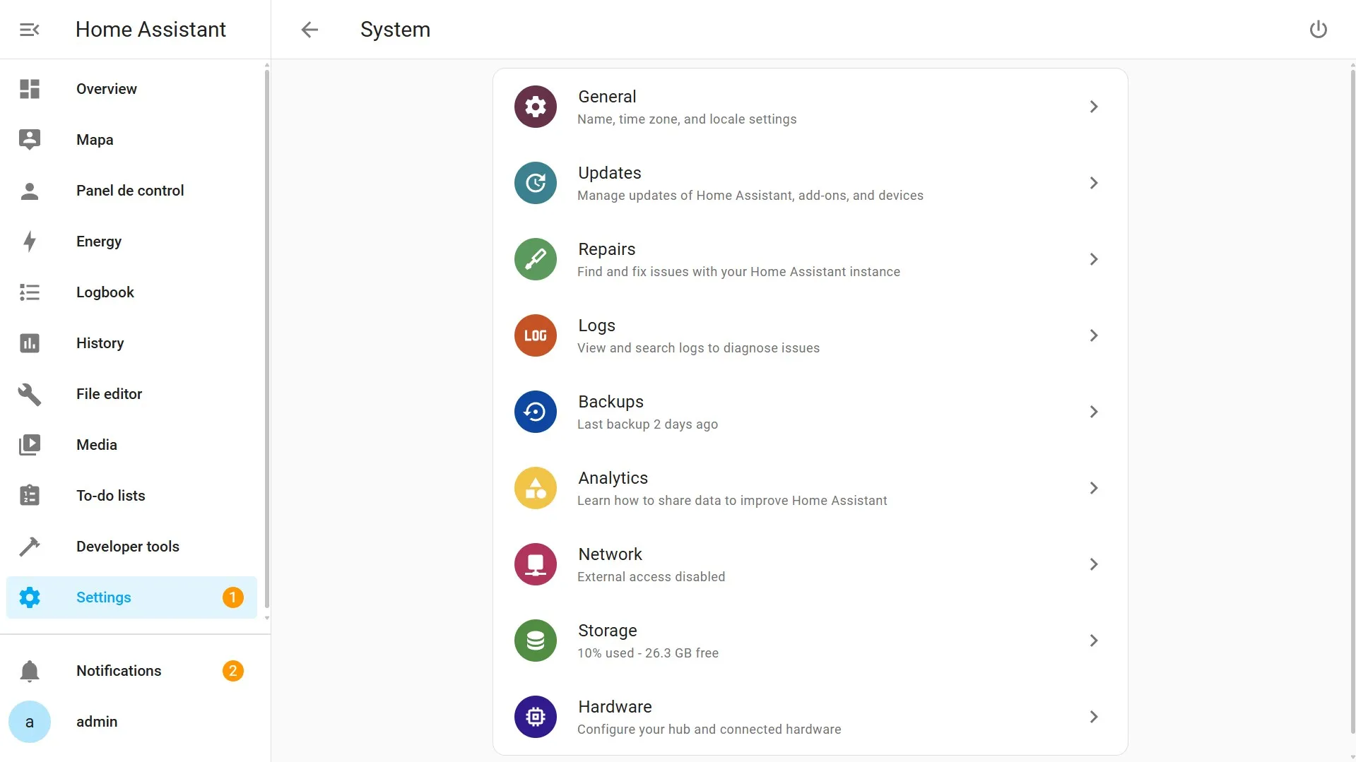Image resolution: width=1356 pixels, height=762 pixels.
Task: Click the admin username label
Action: coord(97,722)
